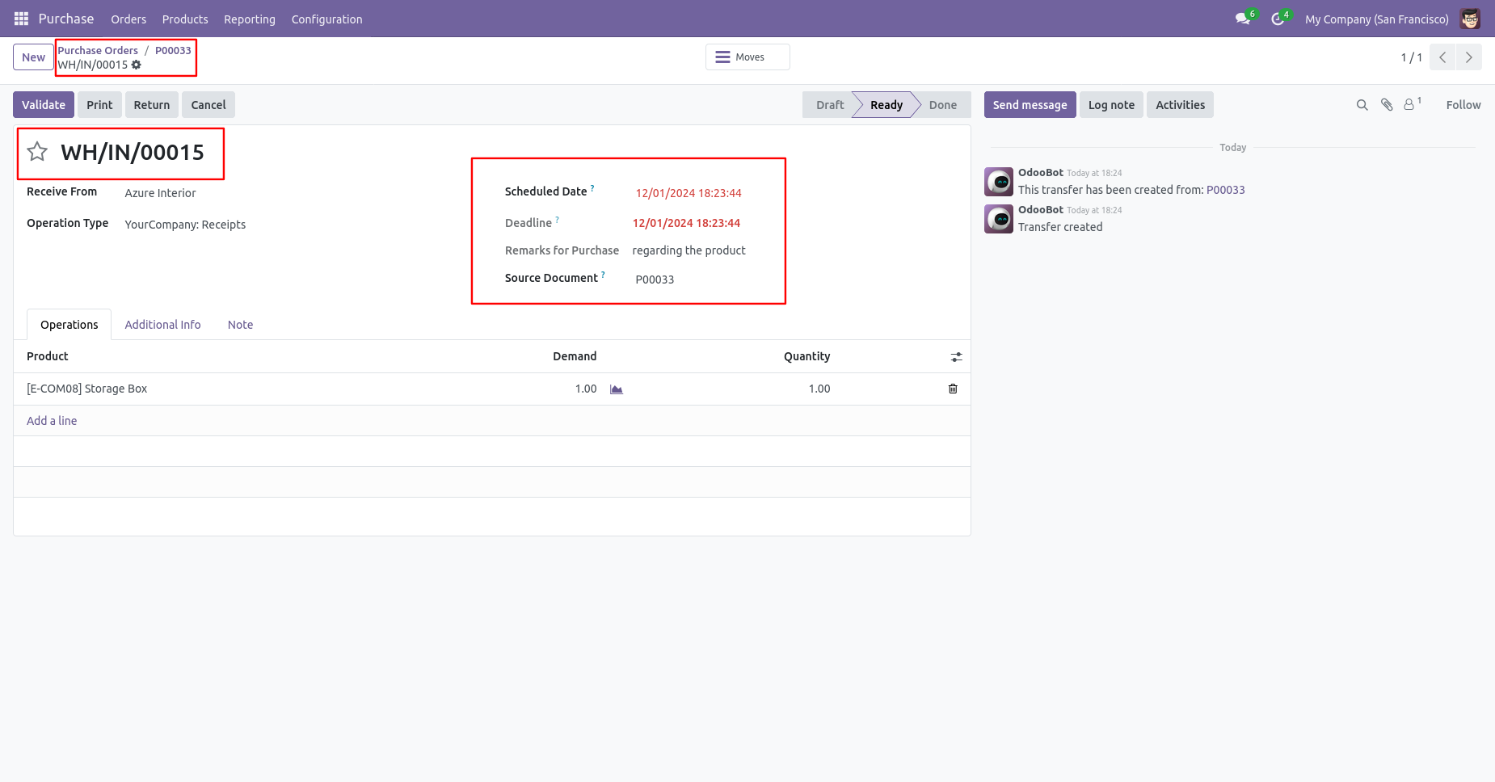Open the Products menu
This screenshot has width=1495, height=782.
point(185,19)
